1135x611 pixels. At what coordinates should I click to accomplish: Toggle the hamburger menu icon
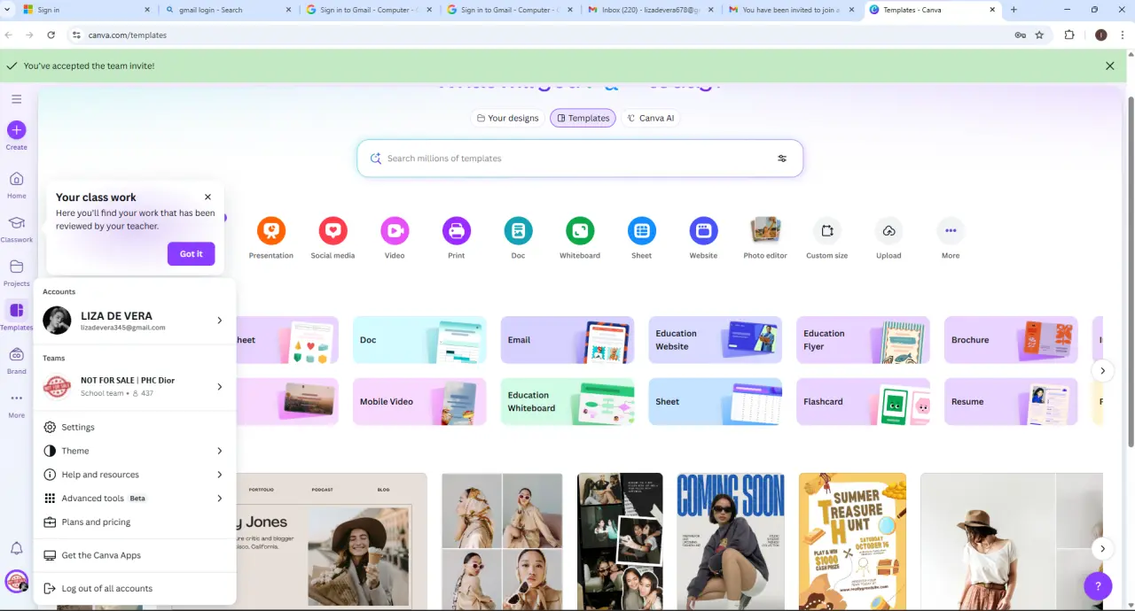[16, 99]
